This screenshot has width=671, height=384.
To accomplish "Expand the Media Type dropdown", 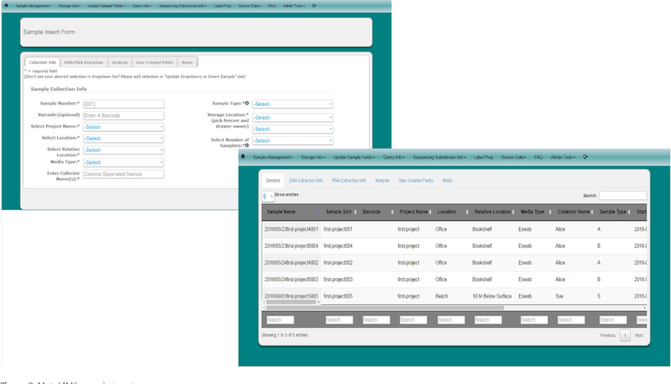I will pos(123,162).
